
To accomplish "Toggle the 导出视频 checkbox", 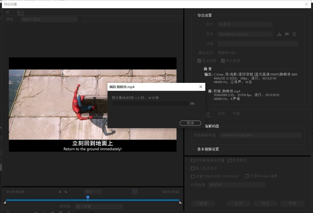I will [199, 61].
